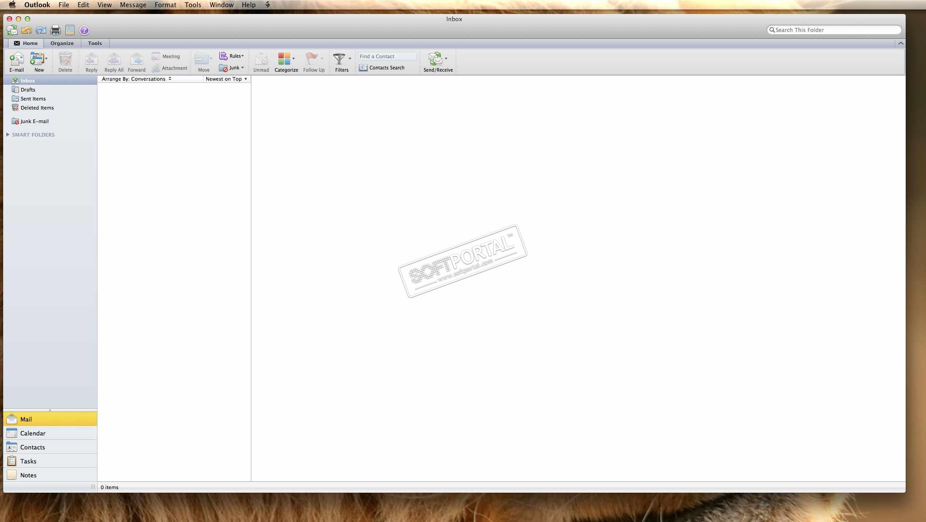Switch to the Organize ribbon tab
926x522 pixels.
62,43
